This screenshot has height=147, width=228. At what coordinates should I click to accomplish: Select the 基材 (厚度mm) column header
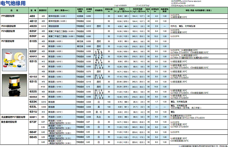[x=62, y=11]
